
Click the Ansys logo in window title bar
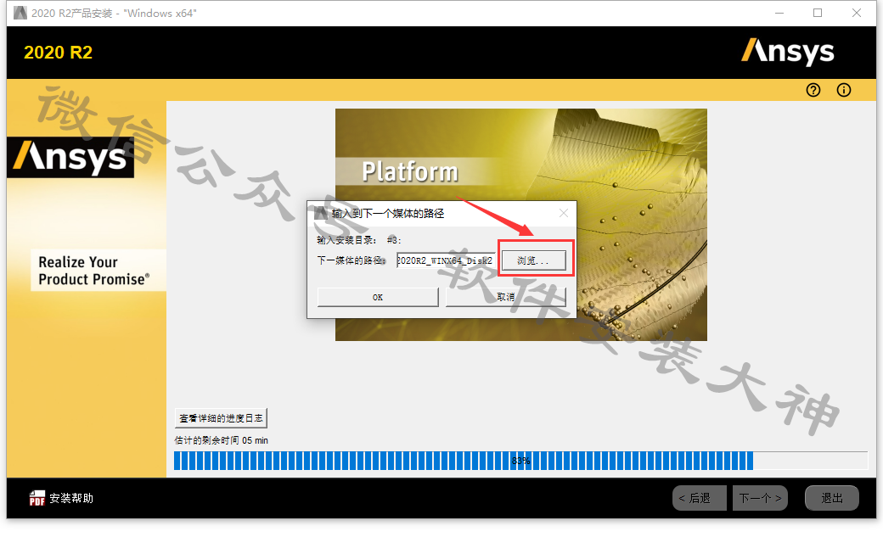pyautogui.click(x=20, y=13)
